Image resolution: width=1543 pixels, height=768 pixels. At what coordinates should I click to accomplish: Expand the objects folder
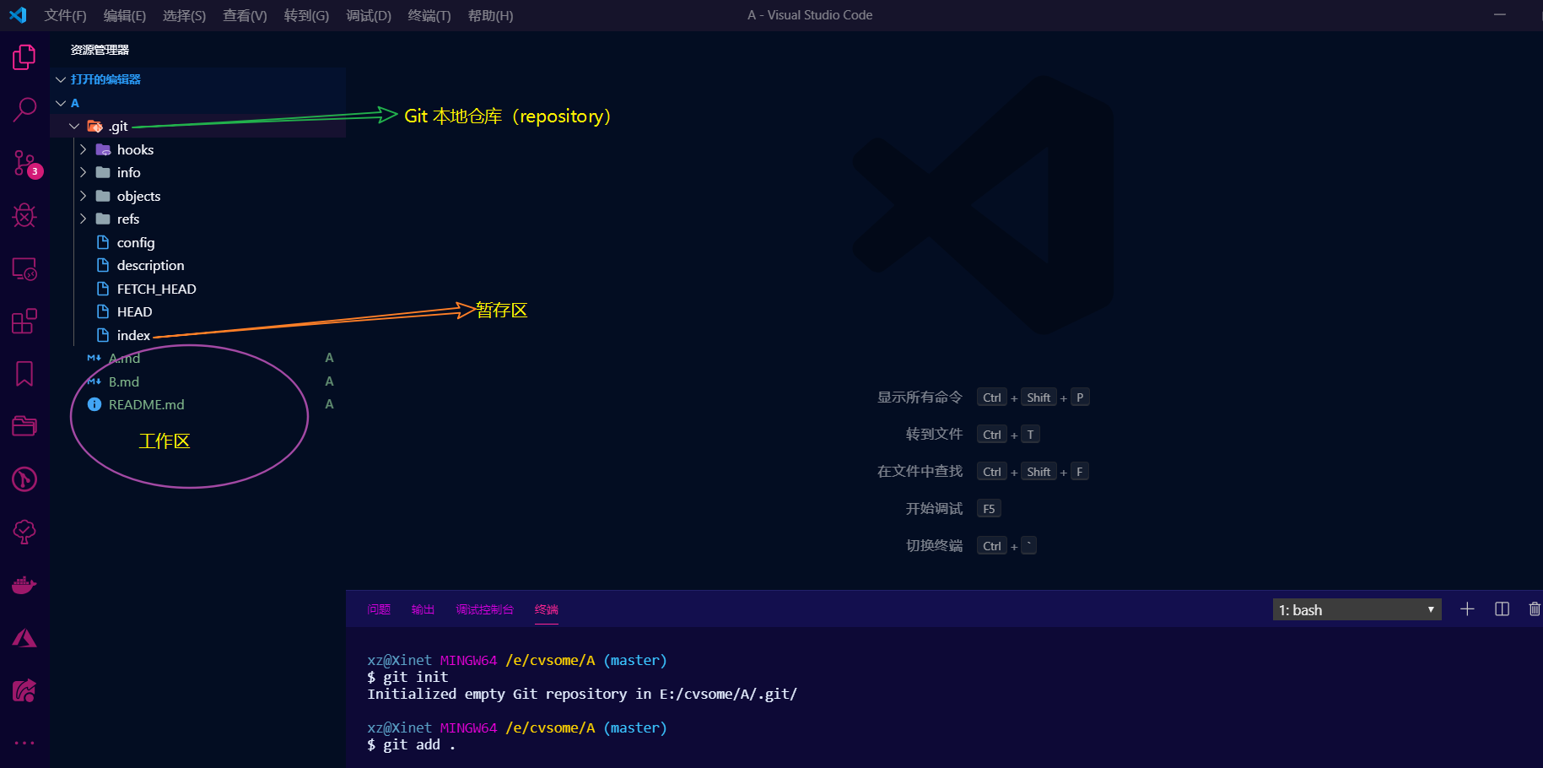tap(83, 196)
